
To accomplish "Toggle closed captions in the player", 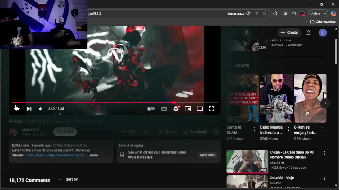I will coord(164,109).
